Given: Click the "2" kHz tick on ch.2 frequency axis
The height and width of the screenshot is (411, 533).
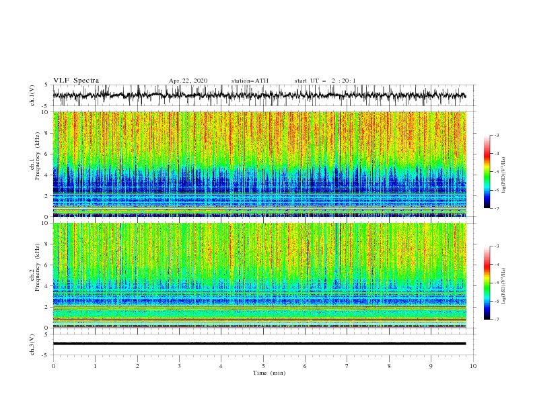Looking at the screenshot, I should [46, 307].
